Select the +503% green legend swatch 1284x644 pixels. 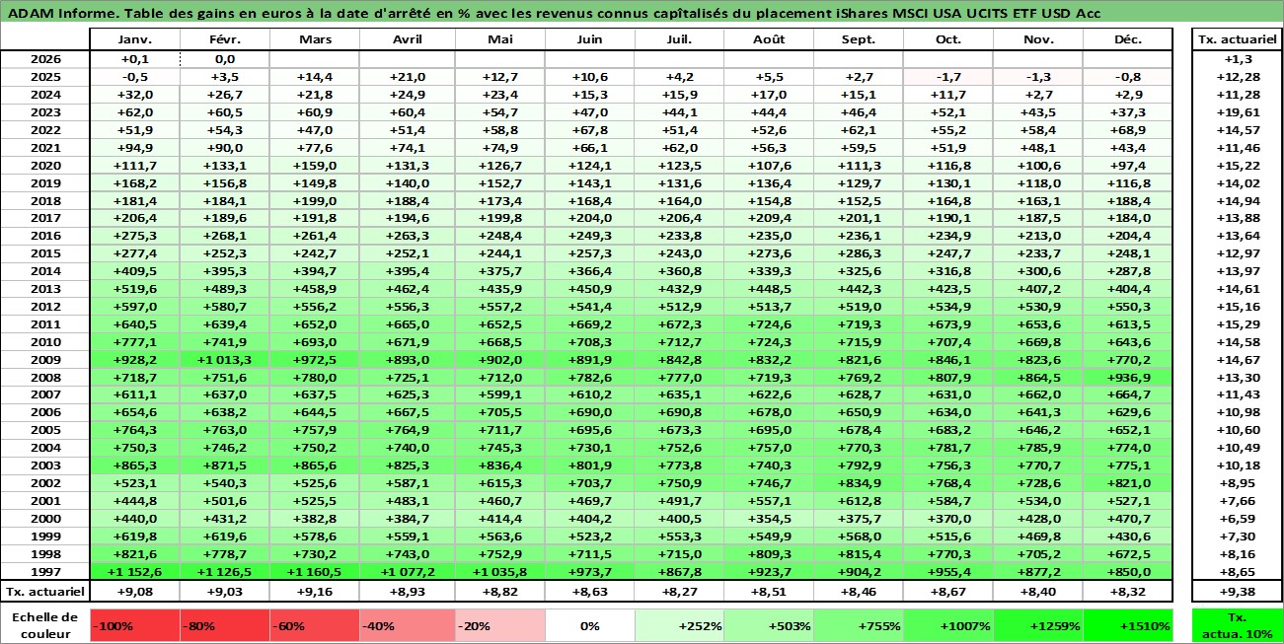coord(769,625)
